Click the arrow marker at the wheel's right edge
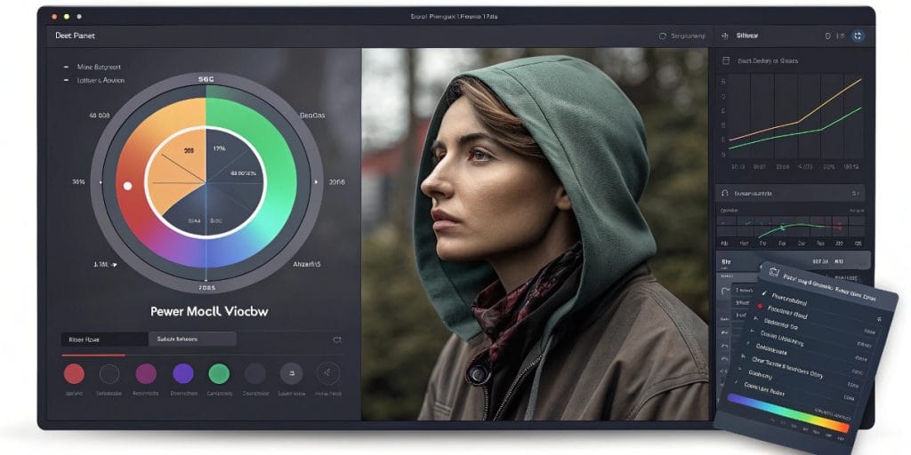This screenshot has width=911, height=455. [316, 181]
